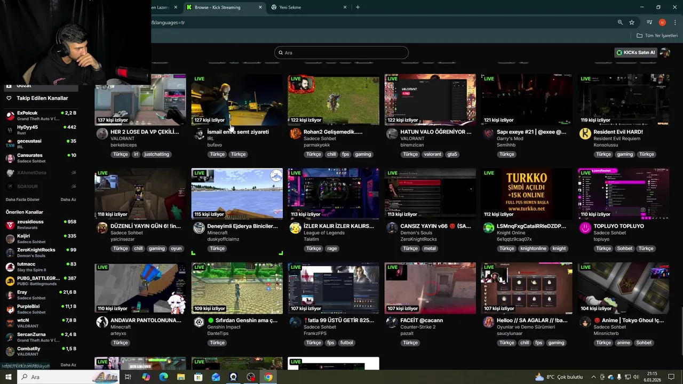Image resolution: width=683 pixels, height=384 pixels.
Task: Select justchatting tag on berkebiceps stream
Action: click(157, 154)
